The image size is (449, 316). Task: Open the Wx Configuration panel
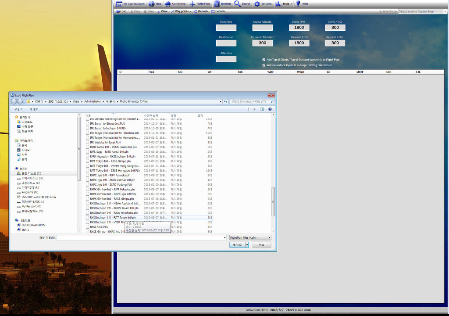130,4
